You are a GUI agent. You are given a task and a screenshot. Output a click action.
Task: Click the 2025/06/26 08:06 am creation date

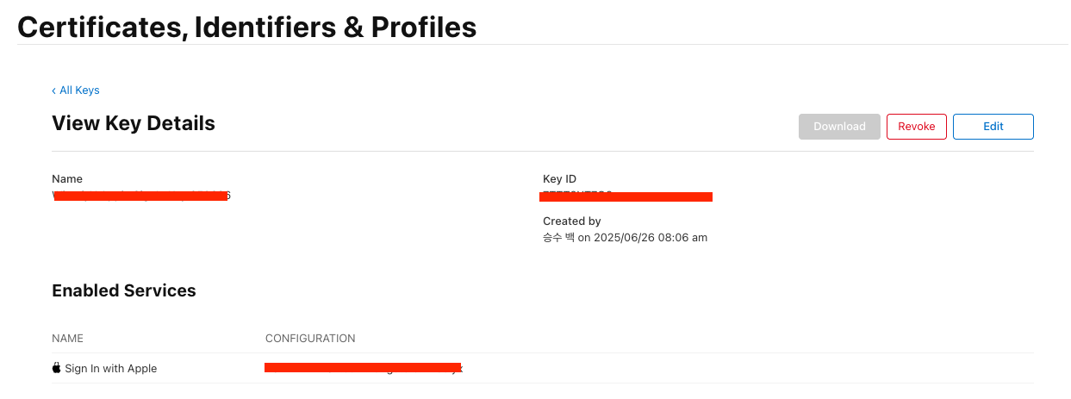click(651, 238)
